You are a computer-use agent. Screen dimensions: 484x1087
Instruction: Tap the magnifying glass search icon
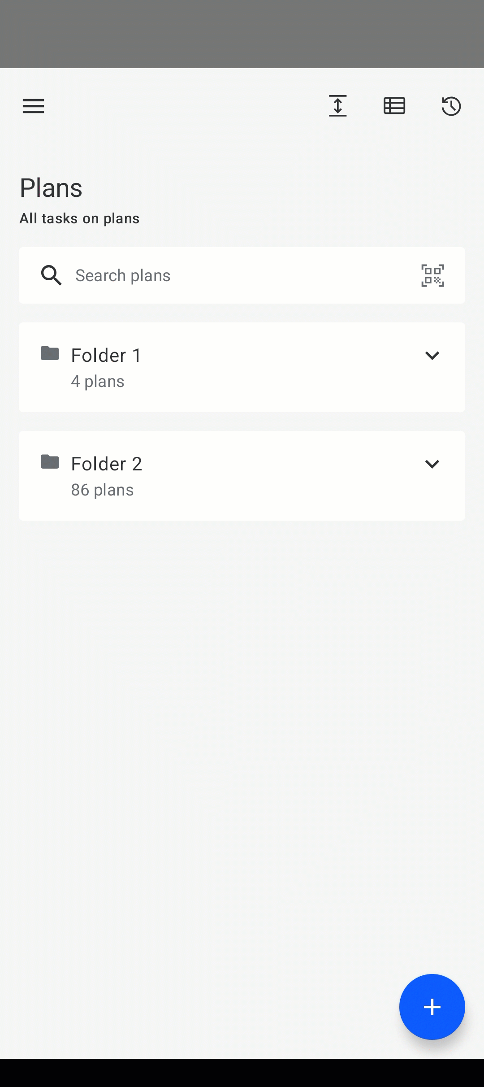tap(52, 275)
